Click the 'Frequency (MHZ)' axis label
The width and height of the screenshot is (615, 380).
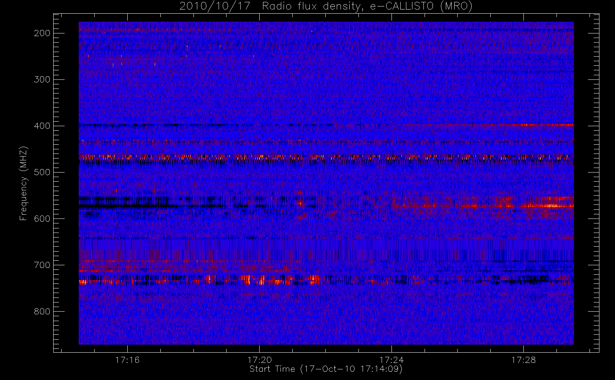pyautogui.click(x=24, y=183)
